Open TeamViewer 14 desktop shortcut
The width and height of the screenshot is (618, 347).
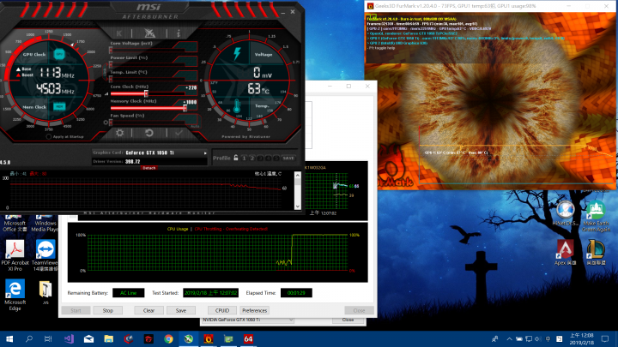click(x=45, y=255)
